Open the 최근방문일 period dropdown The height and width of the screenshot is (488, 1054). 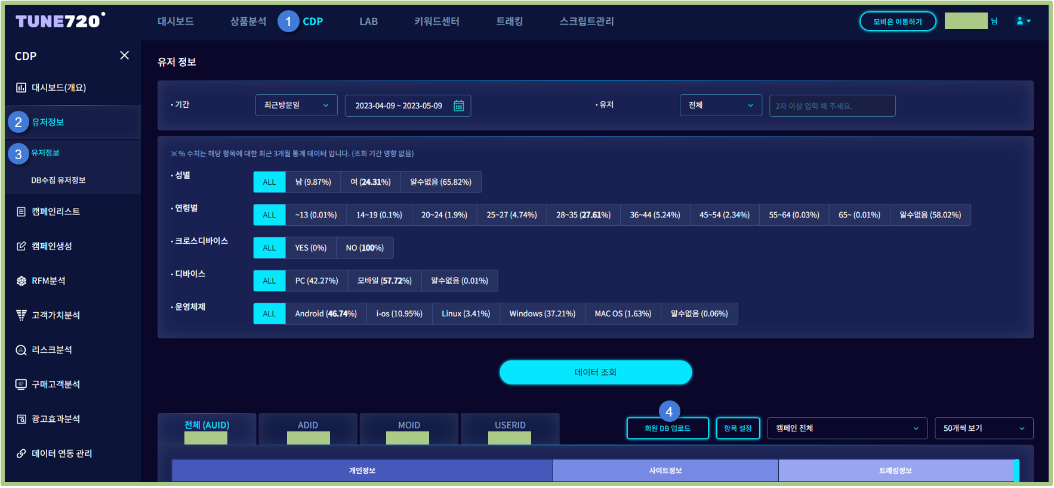pos(296,105)
